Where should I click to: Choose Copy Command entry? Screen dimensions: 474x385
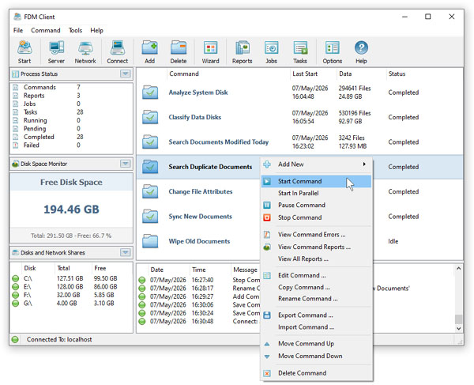tap(316, 287)
